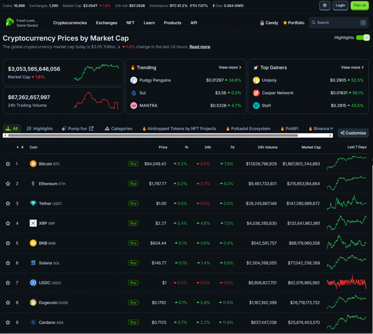This screenshot has width=373, height=334.
Task: Click the Ethereum coin icon
Action: point(33,184)
